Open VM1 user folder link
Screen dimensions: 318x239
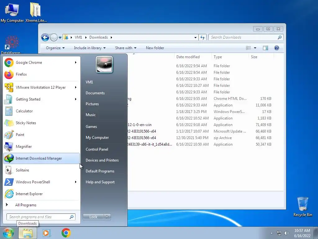tap(89, 82)
